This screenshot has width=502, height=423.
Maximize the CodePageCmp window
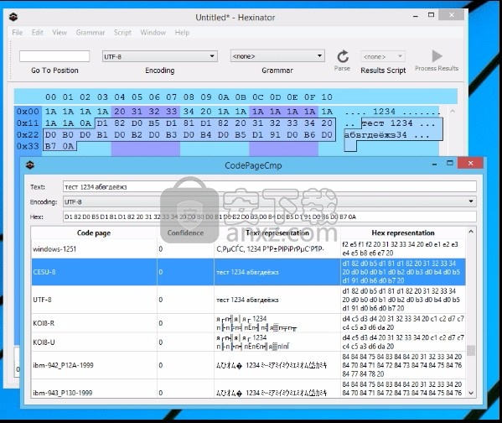pos(450,163)
